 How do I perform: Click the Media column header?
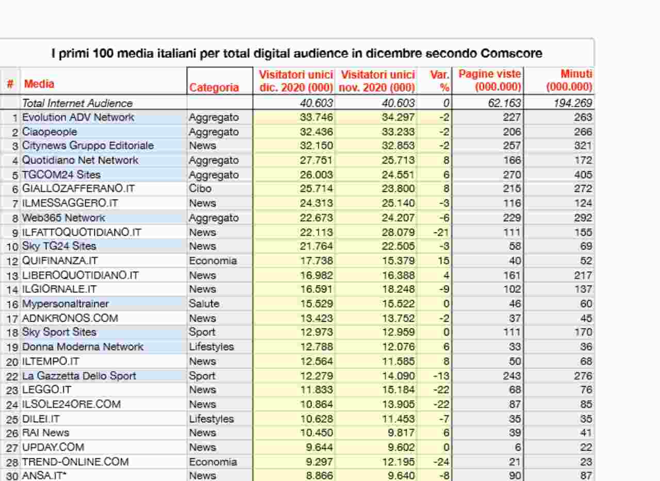tap(39, 84)
